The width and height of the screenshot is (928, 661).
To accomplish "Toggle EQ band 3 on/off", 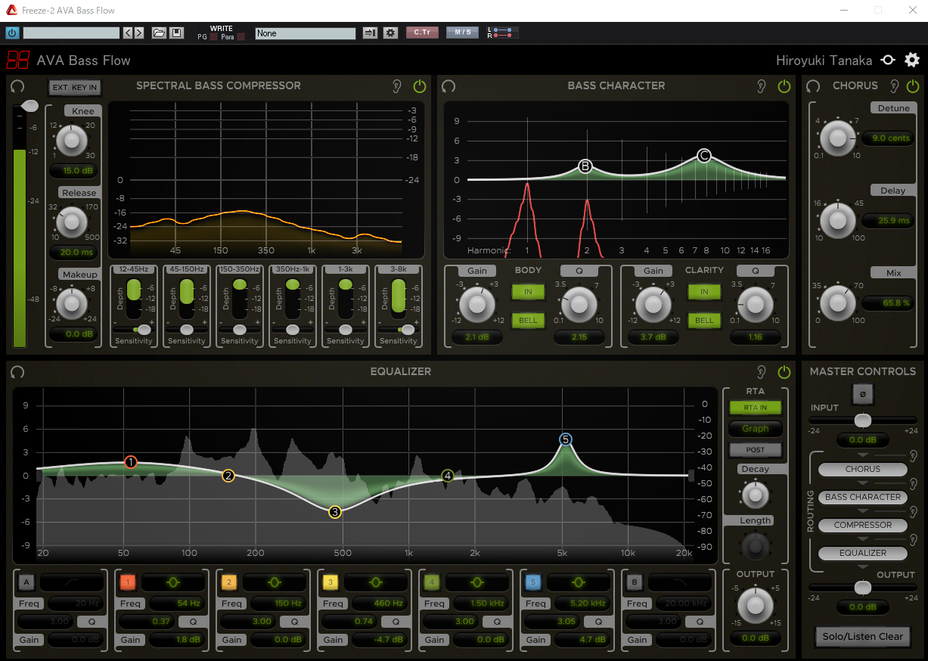I will [x=330, y=582].
